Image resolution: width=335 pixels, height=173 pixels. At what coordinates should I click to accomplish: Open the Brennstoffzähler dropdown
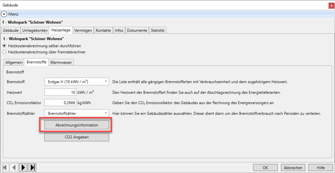click(106, 113)
